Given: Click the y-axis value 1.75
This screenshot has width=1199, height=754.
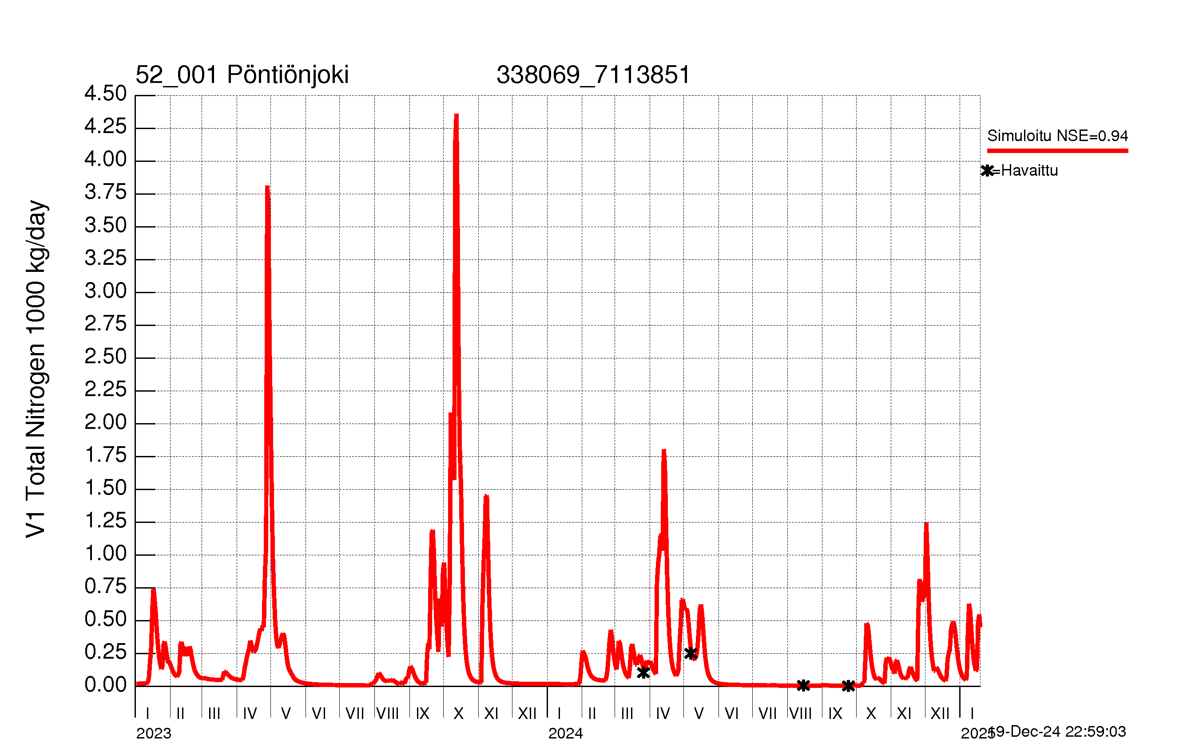Looking at the screenshot, I should (106, 455).
